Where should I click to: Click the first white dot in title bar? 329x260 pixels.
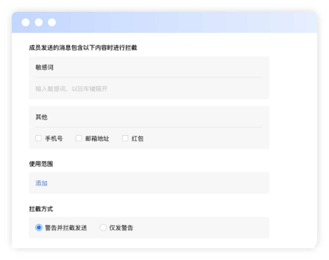(x=26, y=22)
